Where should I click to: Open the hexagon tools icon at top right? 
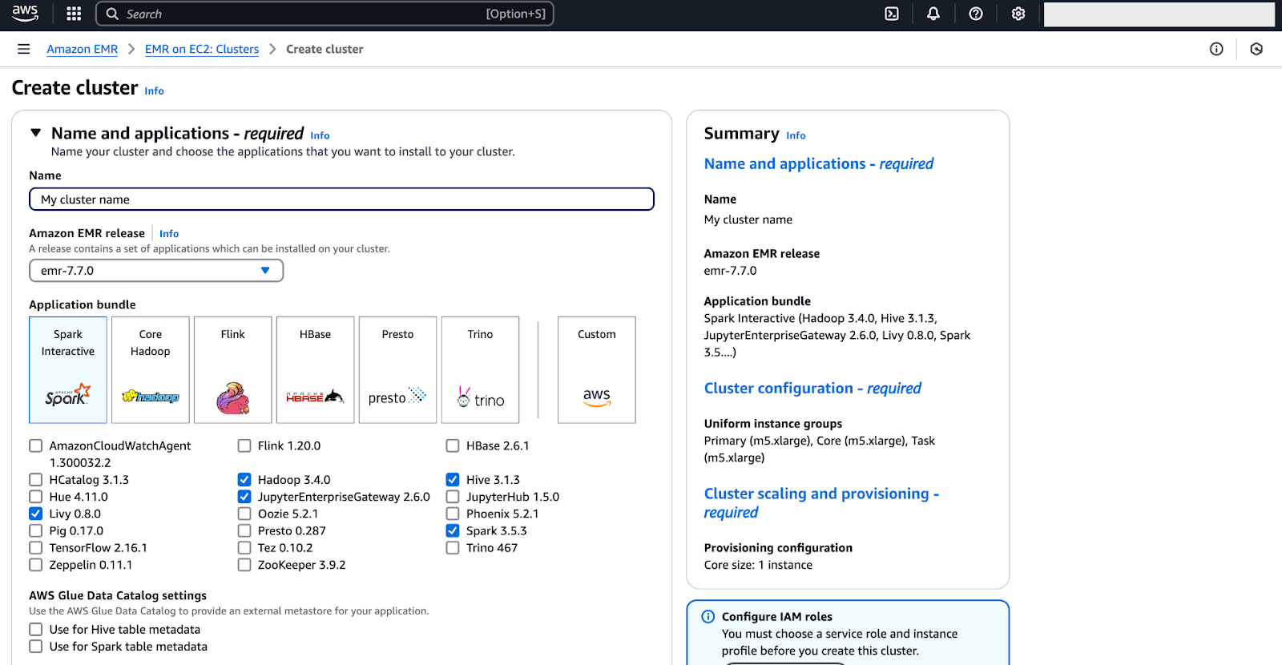[x=1256, y=49]
